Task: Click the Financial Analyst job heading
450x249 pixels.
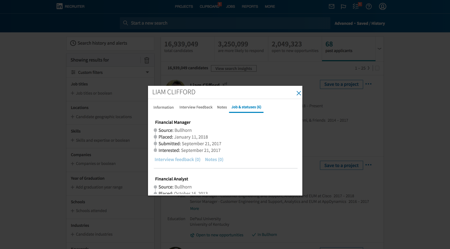Action: pos(172,179)
